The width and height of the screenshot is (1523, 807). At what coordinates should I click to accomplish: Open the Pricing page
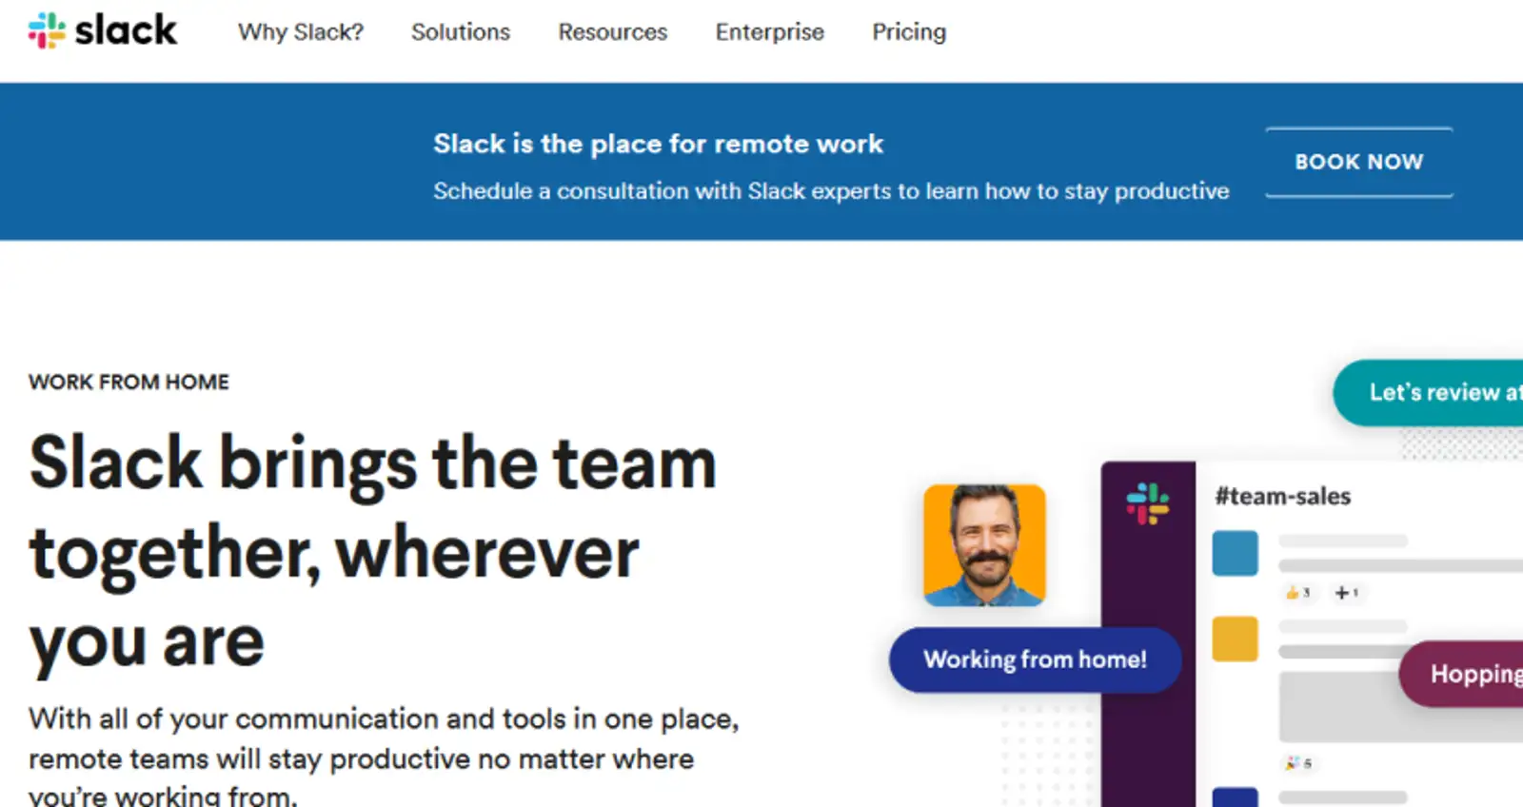pyautogui.click(x=909, y=31)
